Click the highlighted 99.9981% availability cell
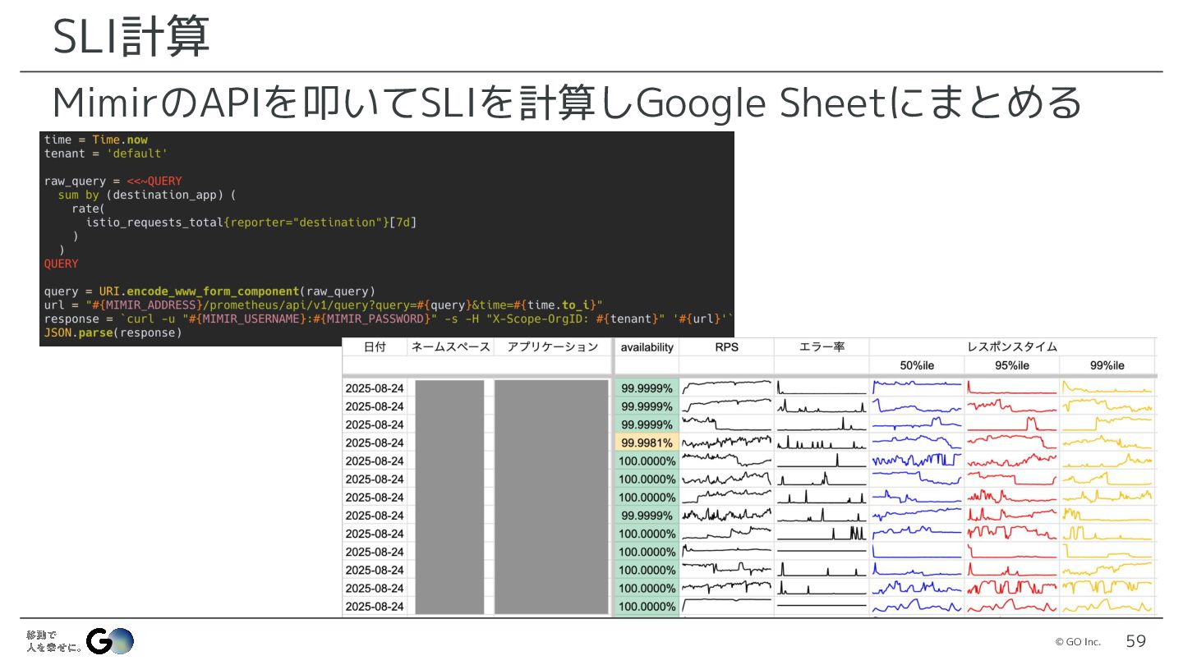1183x665 pixels. [647, 443]
